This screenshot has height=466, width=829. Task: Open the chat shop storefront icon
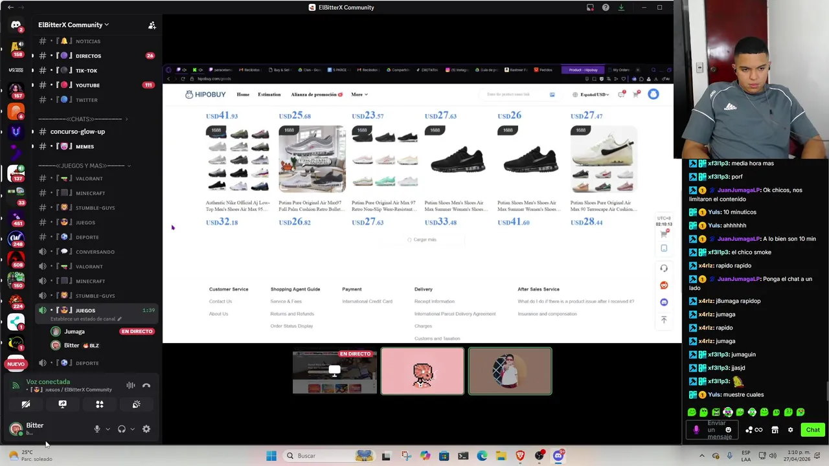(x=775, y=430)
